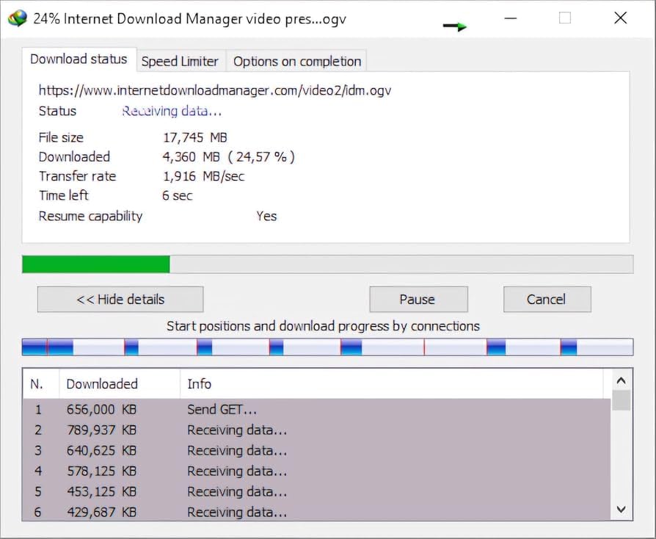Open the Options on completion tab
656x539 pixels.
click(x=296, y=61)
